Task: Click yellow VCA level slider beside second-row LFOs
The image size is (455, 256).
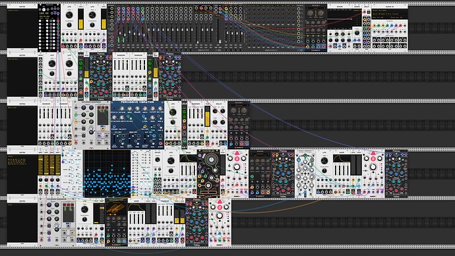Action: pyautogui.click(x=86, y=67)
